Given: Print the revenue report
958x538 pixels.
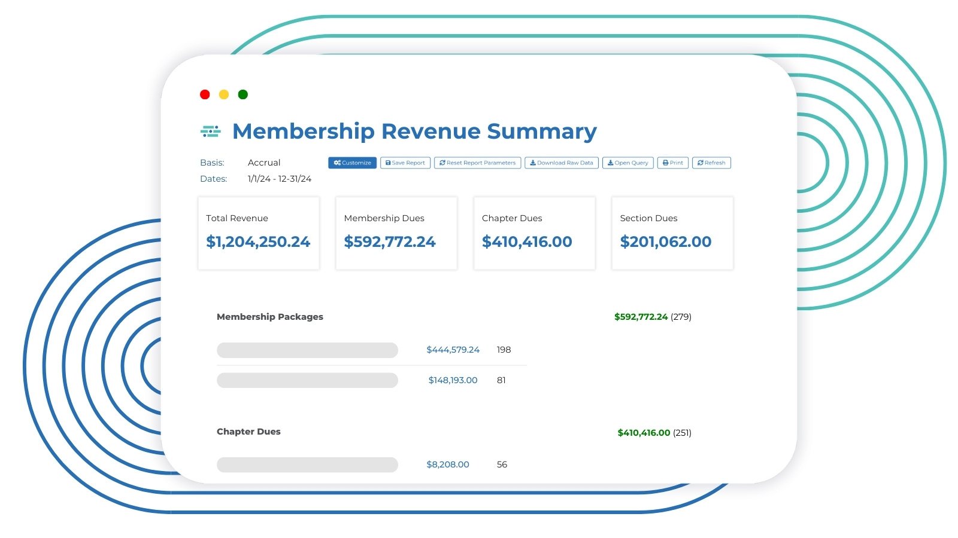Looking at the screenshot, I should point(672,163).
